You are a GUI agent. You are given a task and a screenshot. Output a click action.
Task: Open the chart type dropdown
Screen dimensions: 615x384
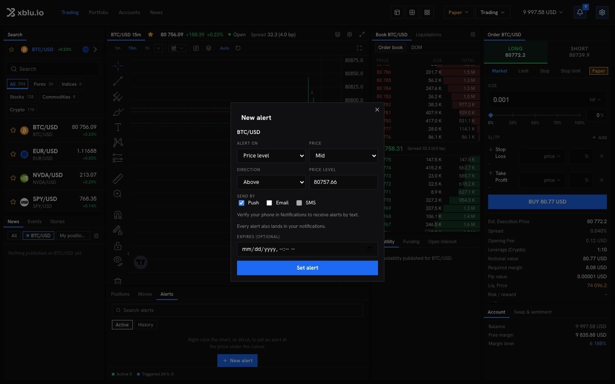[177, 48]
